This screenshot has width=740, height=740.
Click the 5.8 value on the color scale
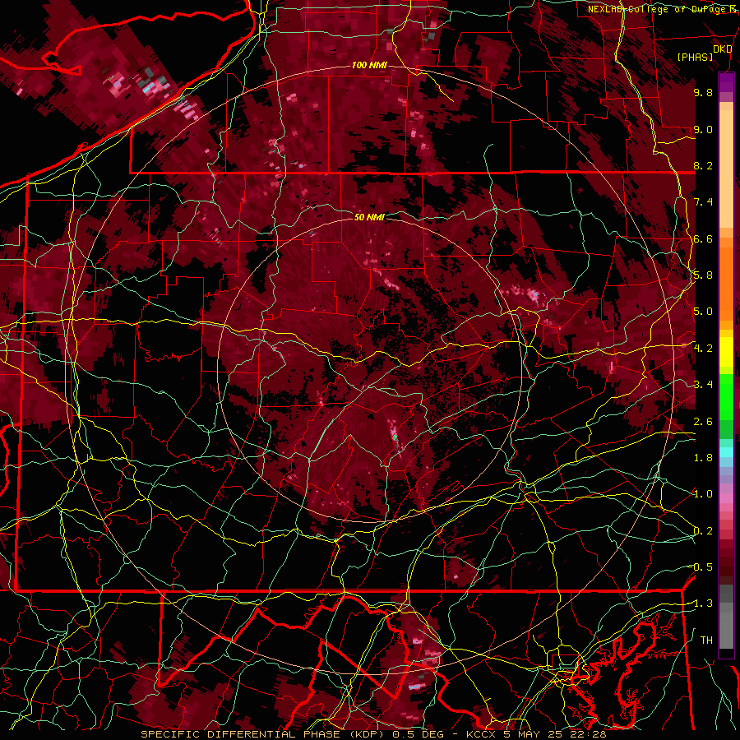pyautogui.click(x=703, y=275)
